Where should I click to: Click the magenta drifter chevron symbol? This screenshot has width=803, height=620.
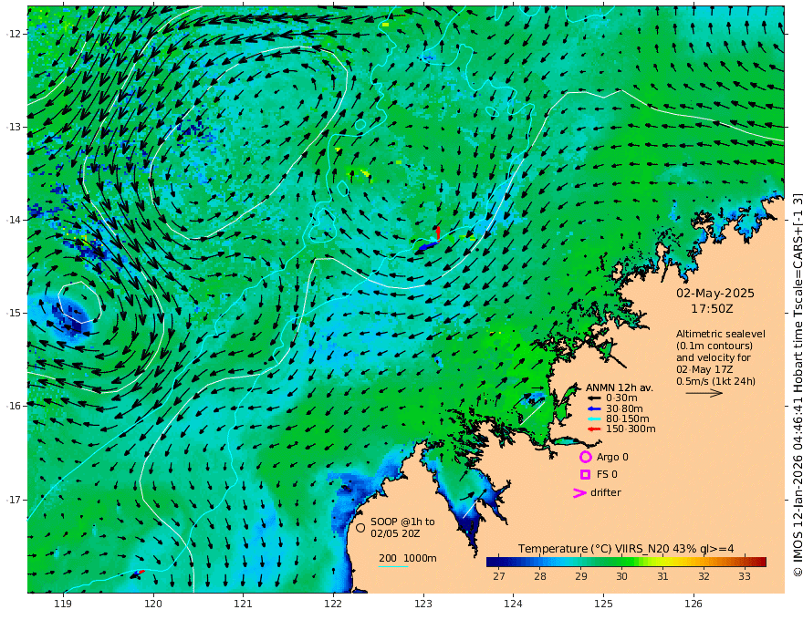pos(579,493)
